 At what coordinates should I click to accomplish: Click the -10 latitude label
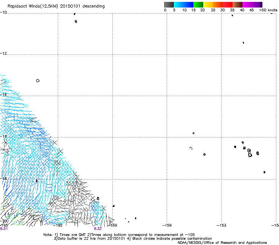(x=3, y=12)
